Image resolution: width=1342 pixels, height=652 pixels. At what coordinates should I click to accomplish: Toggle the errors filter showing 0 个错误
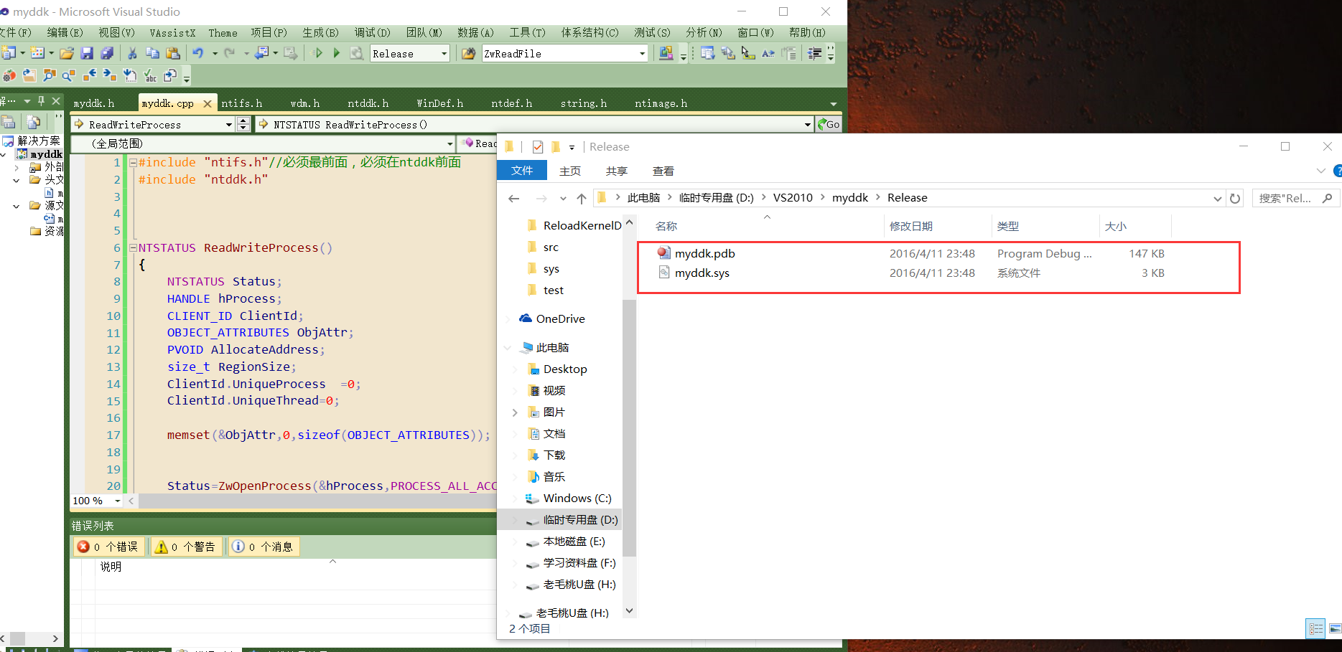[108, 547]
